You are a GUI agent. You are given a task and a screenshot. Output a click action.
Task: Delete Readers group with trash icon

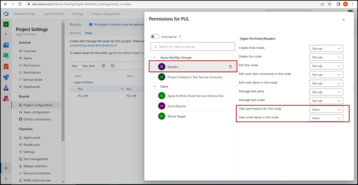(x=230, y=67)
